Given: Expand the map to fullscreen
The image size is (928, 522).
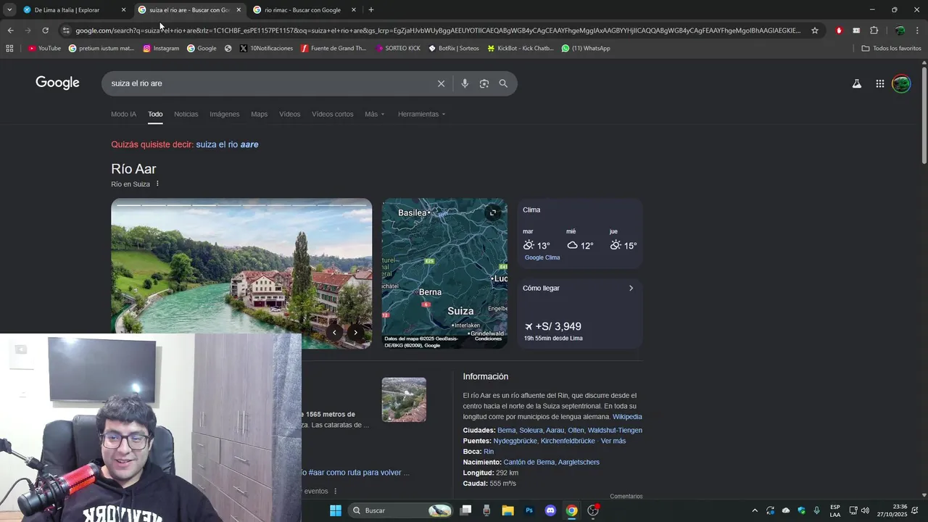Looking at the screenshot, I should pos(493,212).
